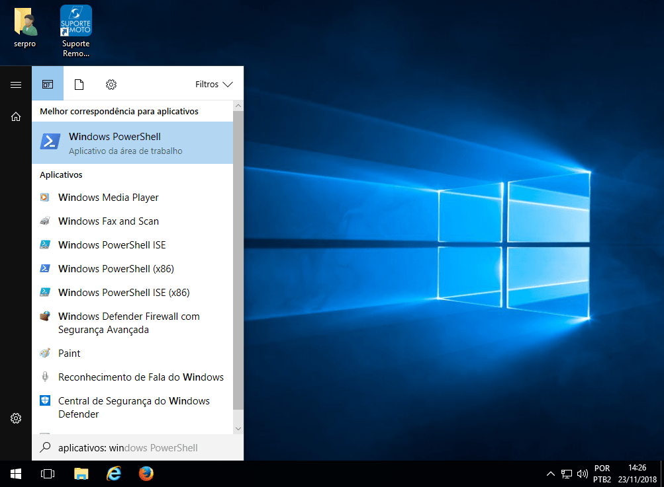664x487 pixels.
Task: Launch Paint from the results list
Action: click(70, 354)
